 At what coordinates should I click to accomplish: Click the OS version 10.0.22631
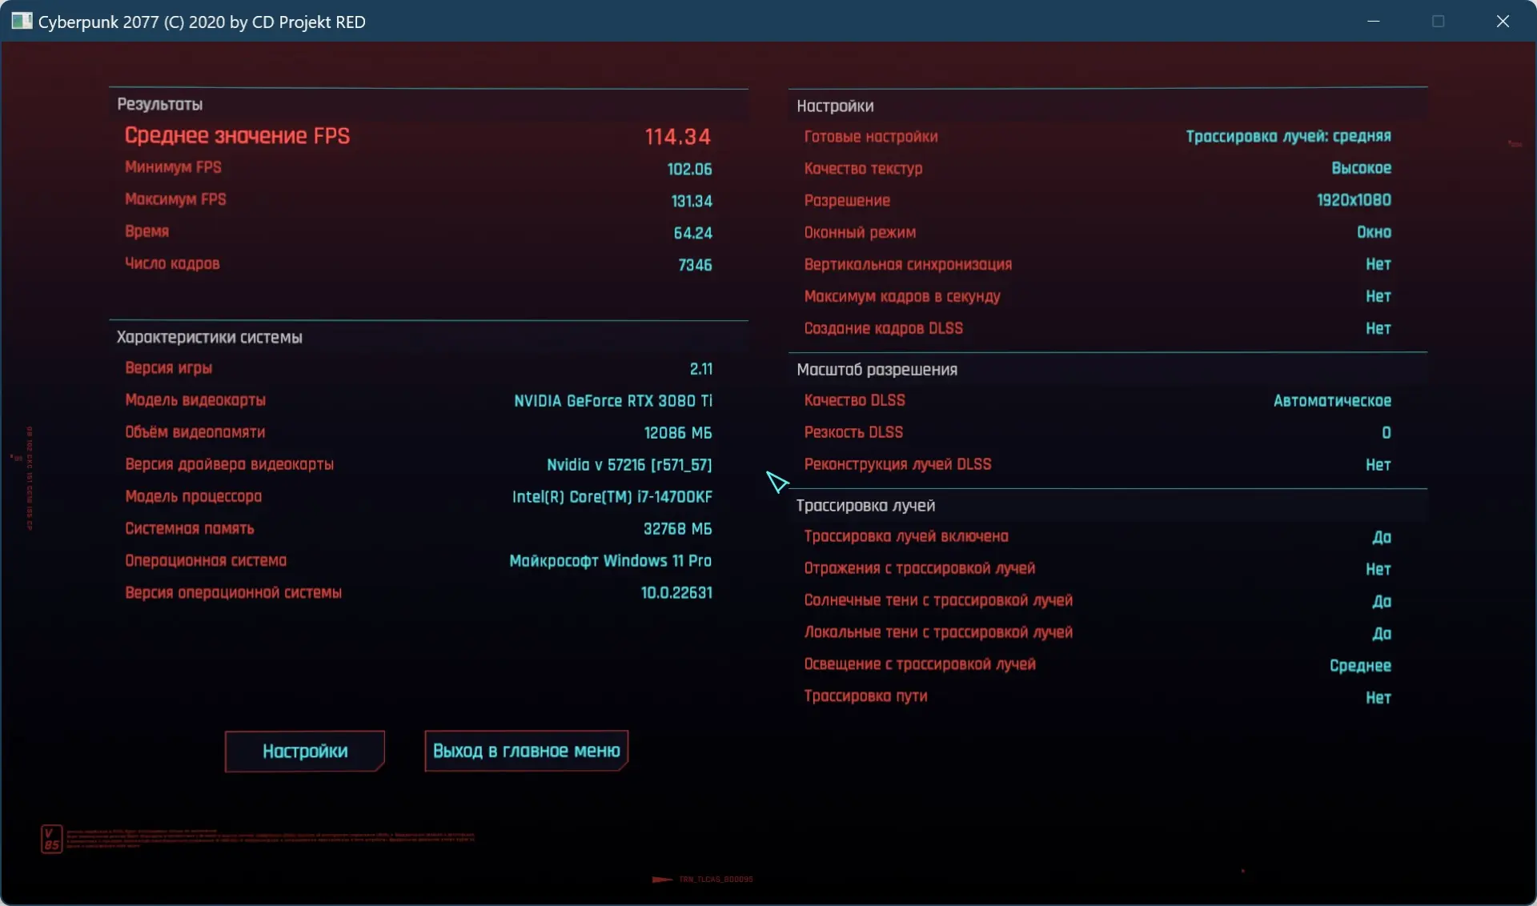tap(676, 593)
